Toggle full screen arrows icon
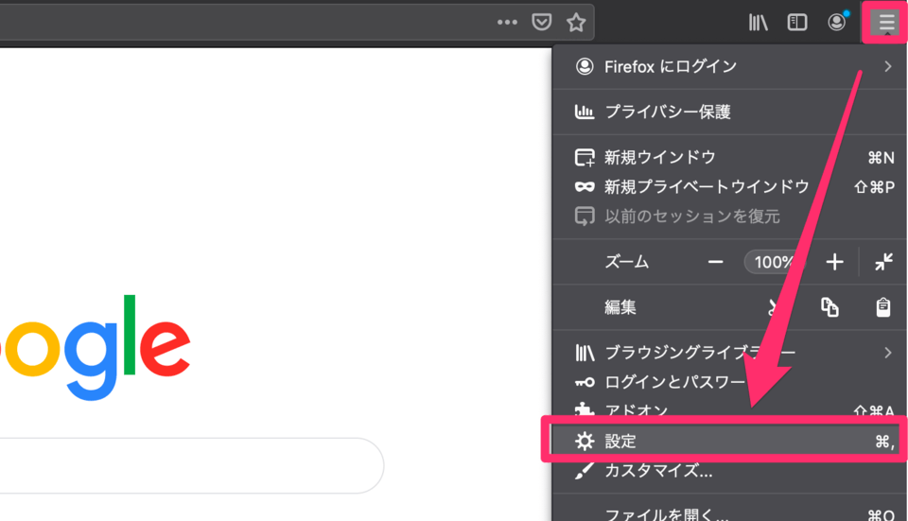Viewport: 908px width, 521px height. (x=883, y=262)
